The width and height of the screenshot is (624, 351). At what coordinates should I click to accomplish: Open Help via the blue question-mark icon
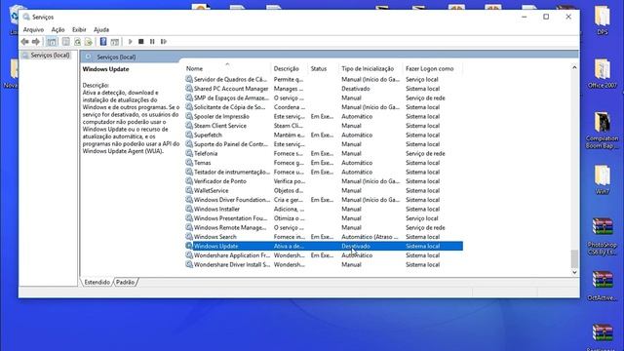coord(103,41)
